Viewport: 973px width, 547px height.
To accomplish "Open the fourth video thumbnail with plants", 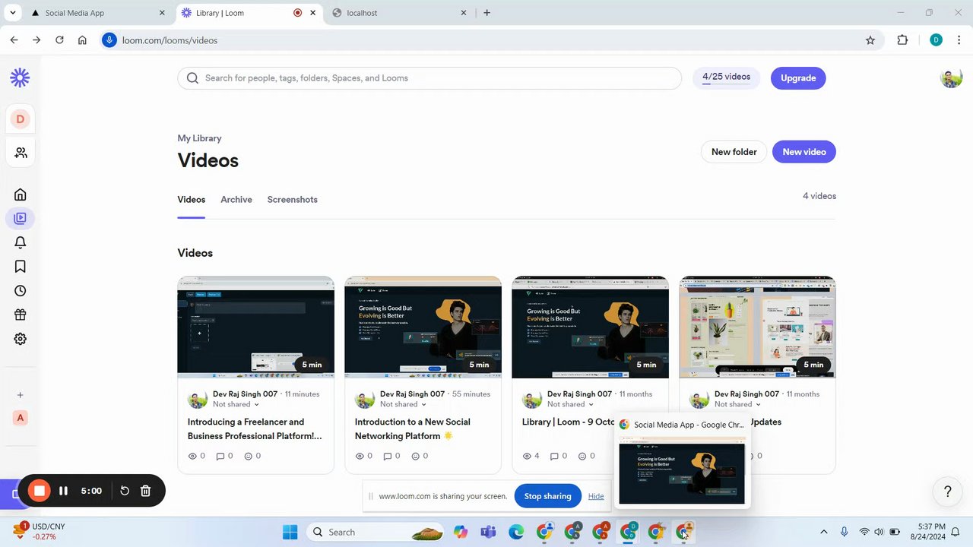I will pyautogui.click(x=757, y=327).
